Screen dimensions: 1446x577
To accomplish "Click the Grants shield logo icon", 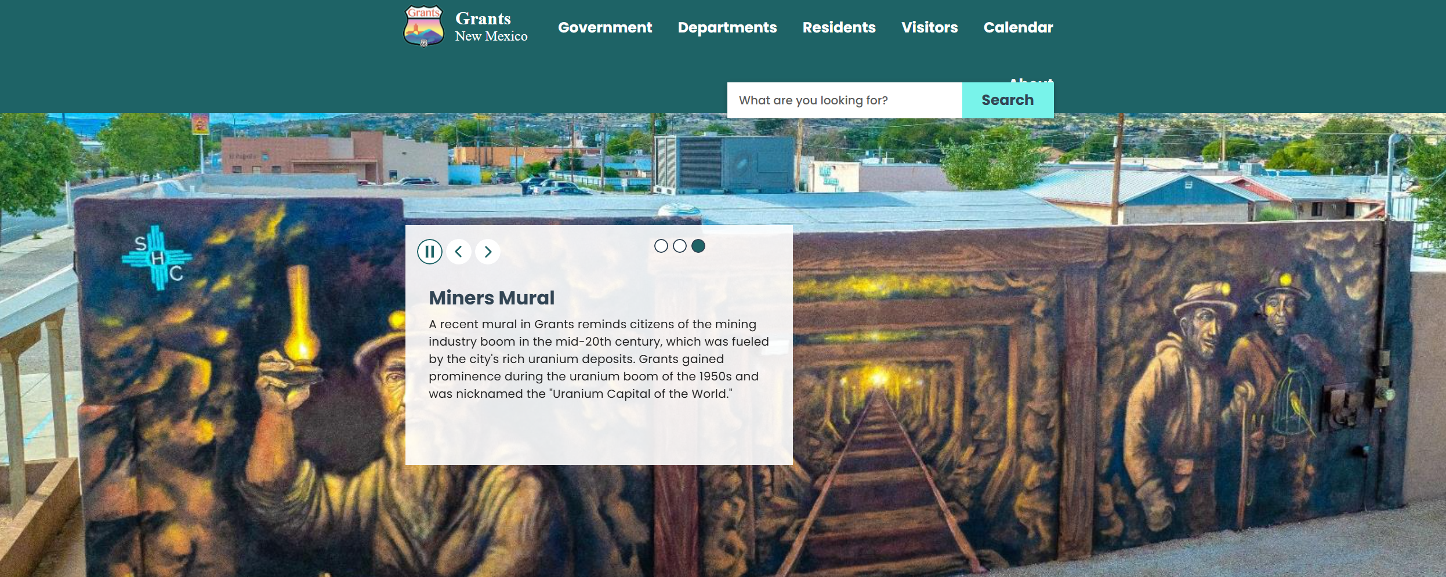I will pos(423,26).
